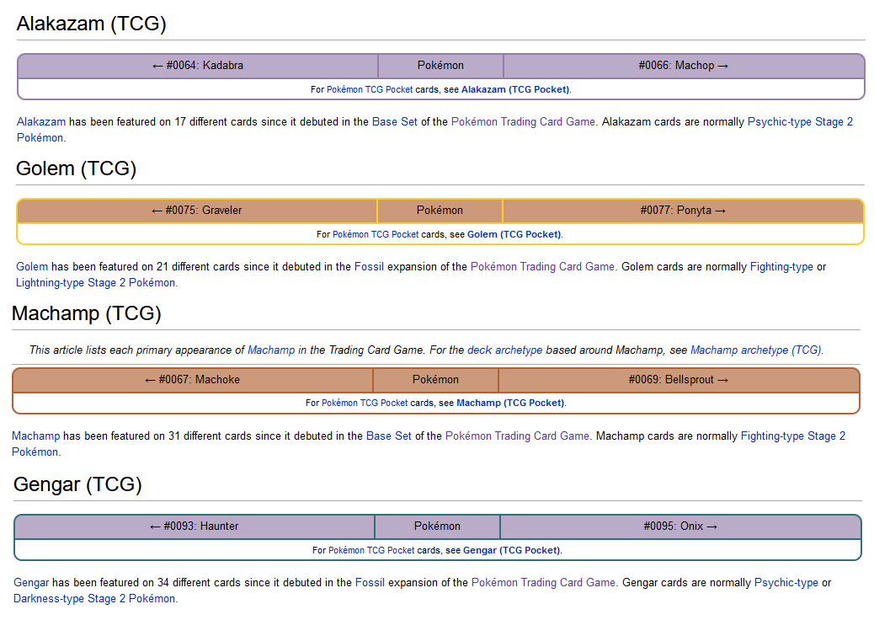
Task: Select the Golem (TCG) heading text
Action: click(77, 169)
